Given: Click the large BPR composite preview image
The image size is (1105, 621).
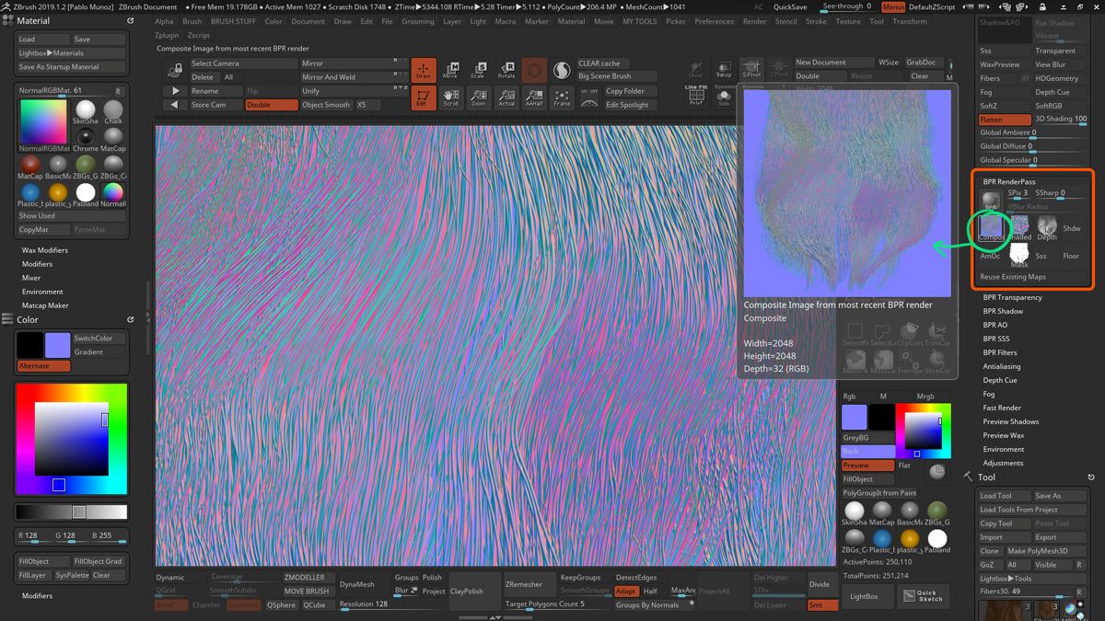Looking at the screenshot, I should click(847, 191).
